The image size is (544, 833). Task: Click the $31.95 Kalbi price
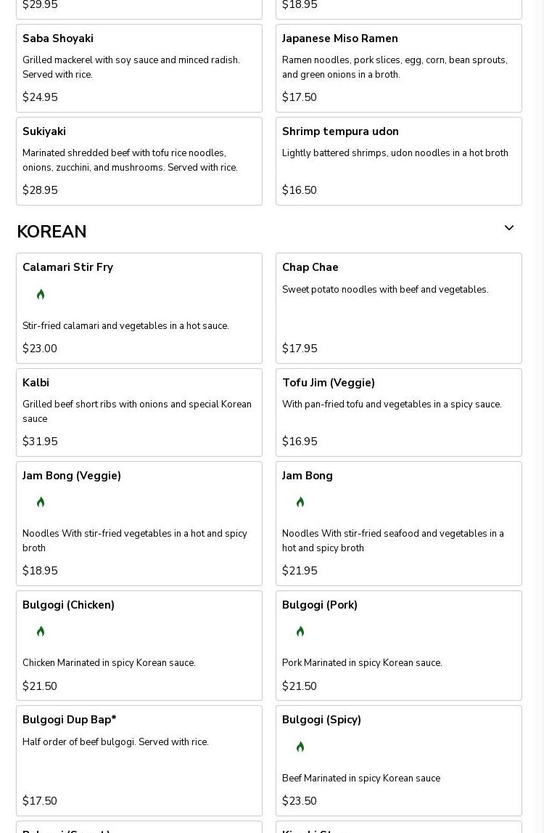[x=40, y=442]
